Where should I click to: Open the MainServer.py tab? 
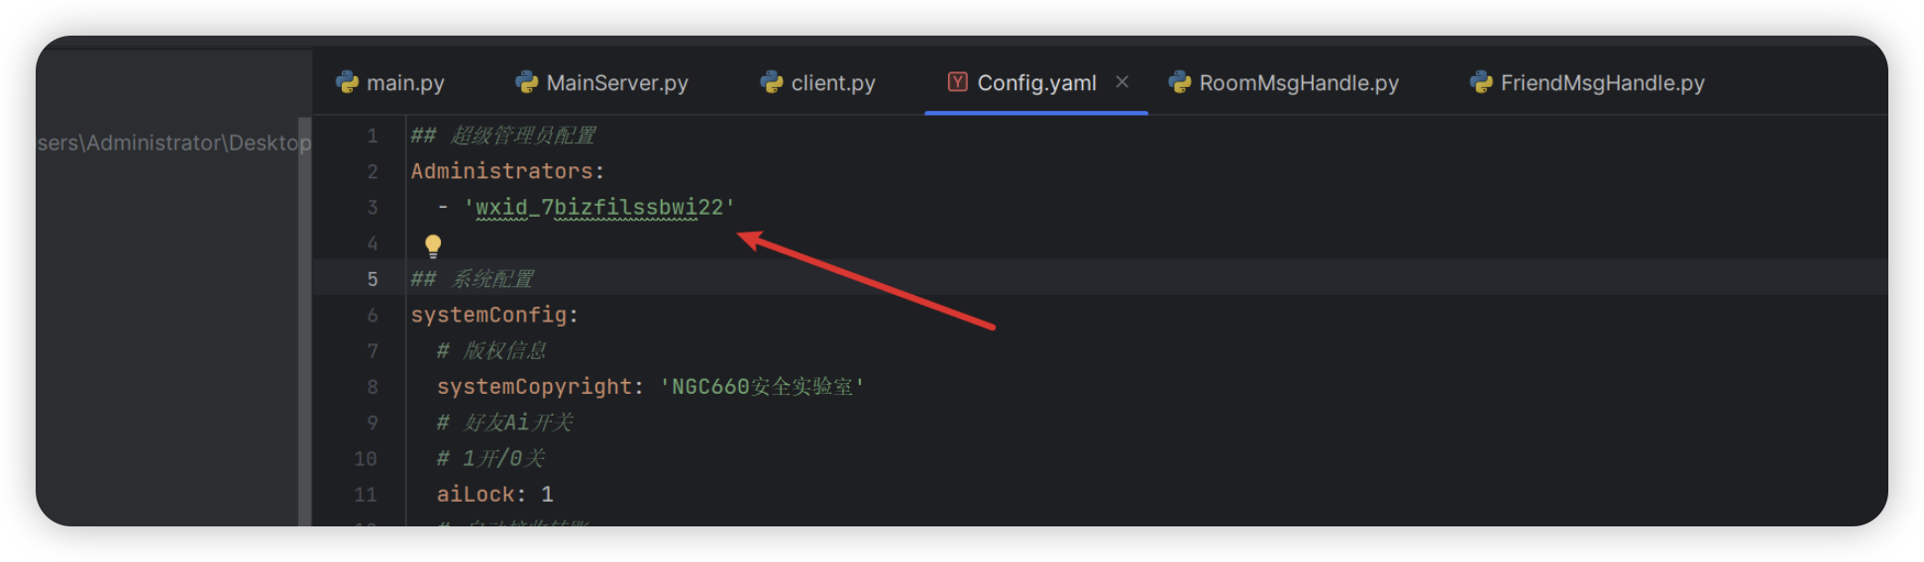click(602, 83)
